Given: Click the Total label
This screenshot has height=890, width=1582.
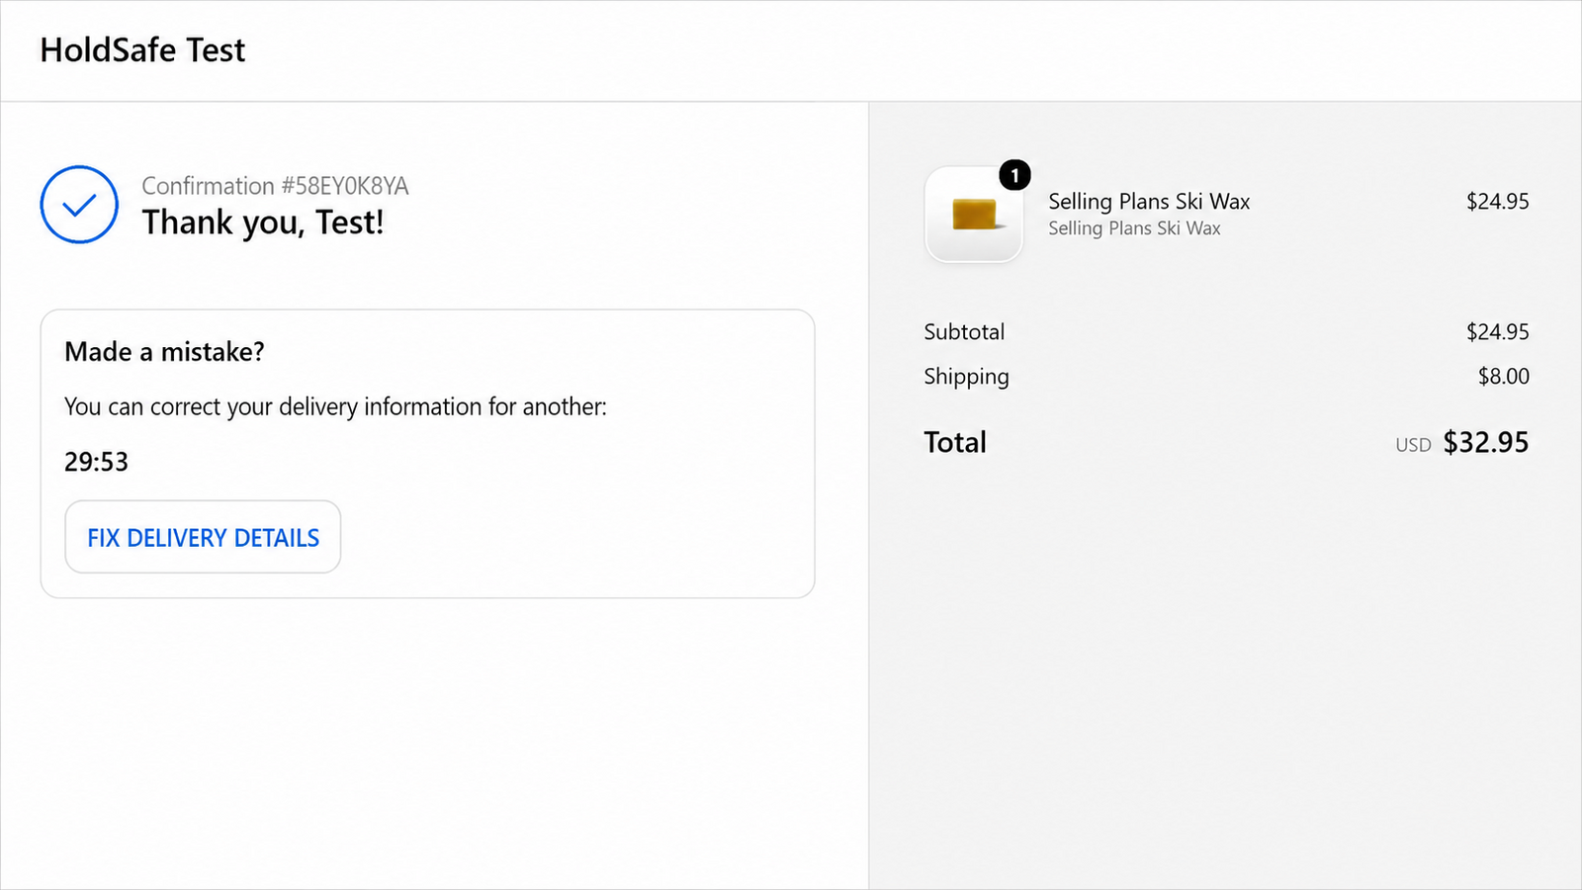Looking at the screenshot, I should point(955,442).
